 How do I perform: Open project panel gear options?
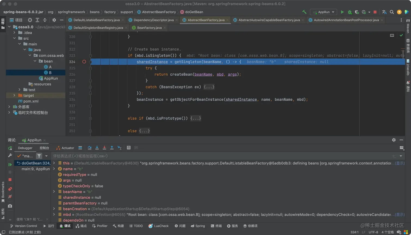pyautogui.click(x=54, y=20)
